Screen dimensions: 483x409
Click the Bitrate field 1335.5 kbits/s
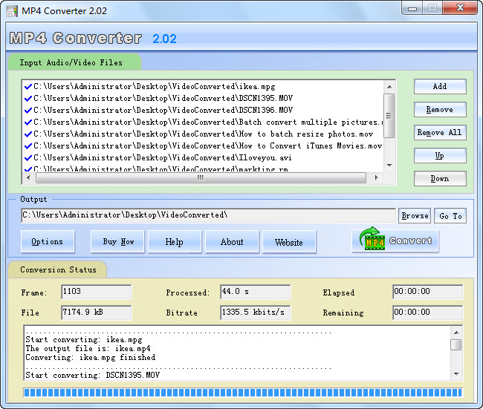coord(256,313)
